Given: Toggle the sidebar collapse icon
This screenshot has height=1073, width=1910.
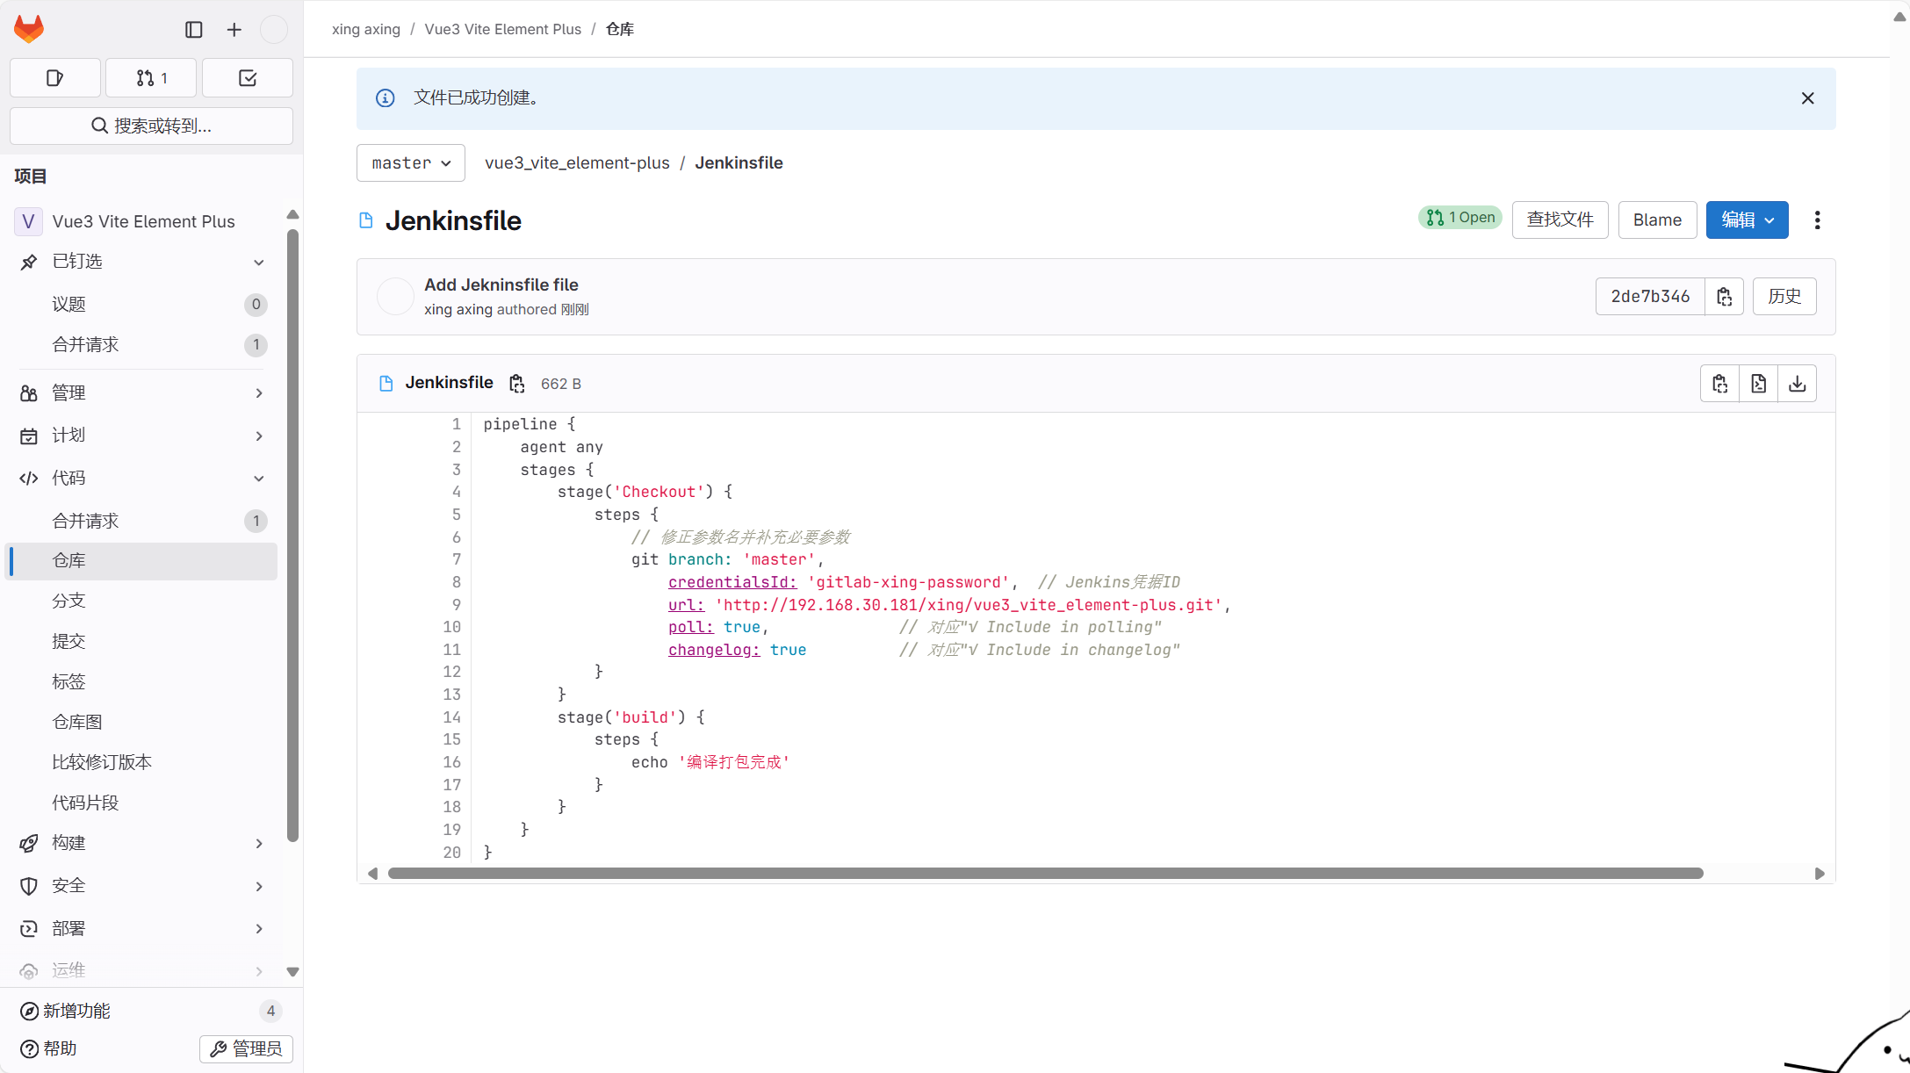Looking at the screenshot, I should click(x=194, y=30).
